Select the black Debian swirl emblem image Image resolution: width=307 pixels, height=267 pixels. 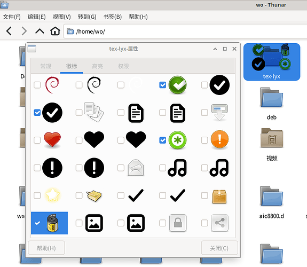pos(94,85)
